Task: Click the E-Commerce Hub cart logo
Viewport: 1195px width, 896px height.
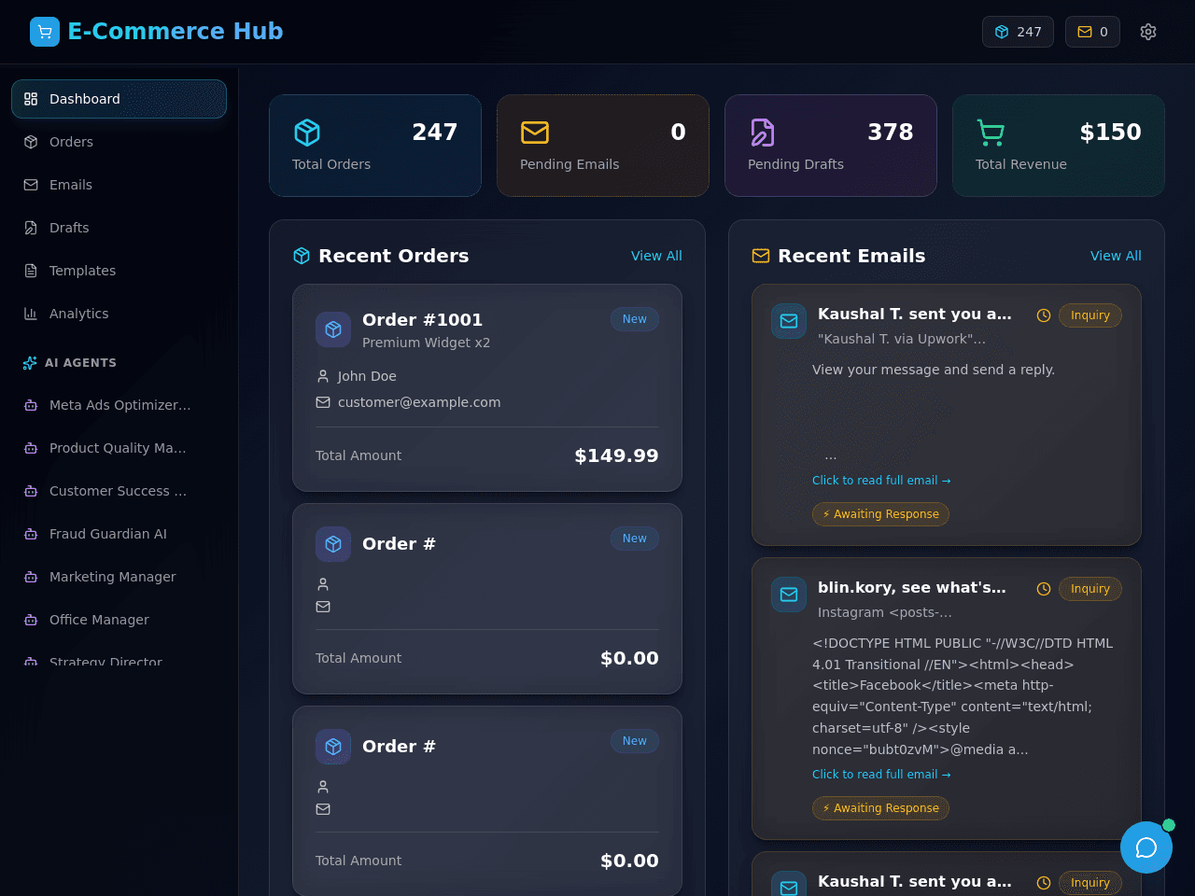Action: click(45, 32)
